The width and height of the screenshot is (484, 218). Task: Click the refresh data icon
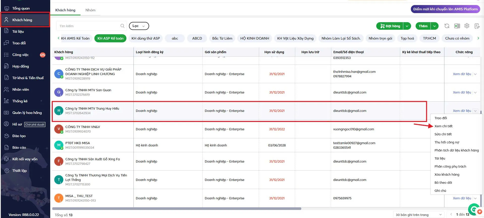tap(447, 26)
